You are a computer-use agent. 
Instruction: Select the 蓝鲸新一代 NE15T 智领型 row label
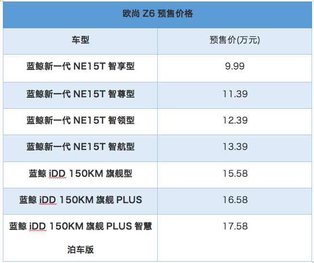pyautogui.click(x=80, y=120)
